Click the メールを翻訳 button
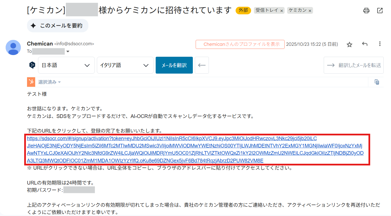 (x=174, y=65)
